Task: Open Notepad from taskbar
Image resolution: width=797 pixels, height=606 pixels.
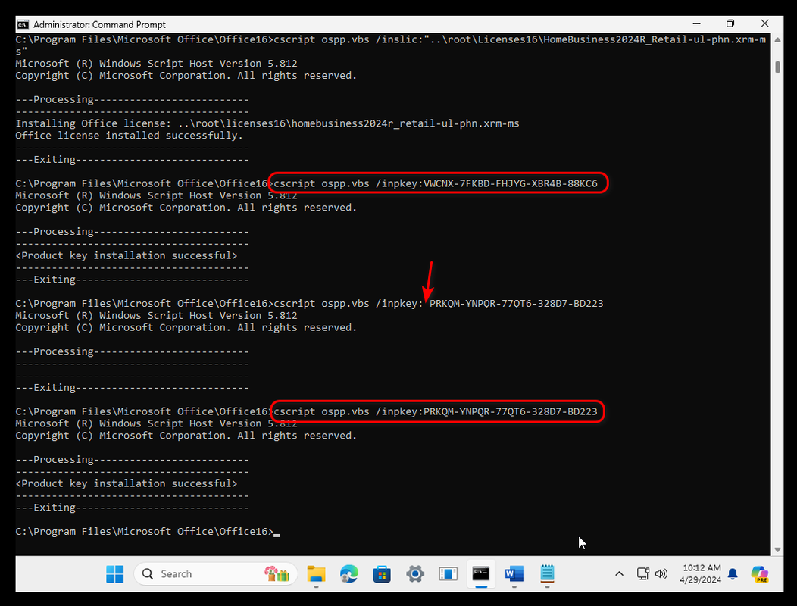Action: pos(547,574)
